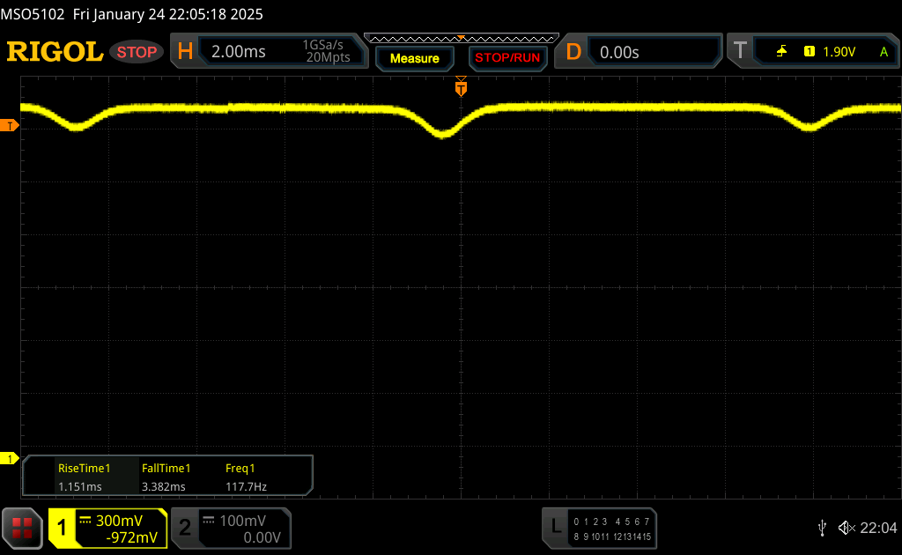Open channel 2 scale 100mV setting

(243, 521)
